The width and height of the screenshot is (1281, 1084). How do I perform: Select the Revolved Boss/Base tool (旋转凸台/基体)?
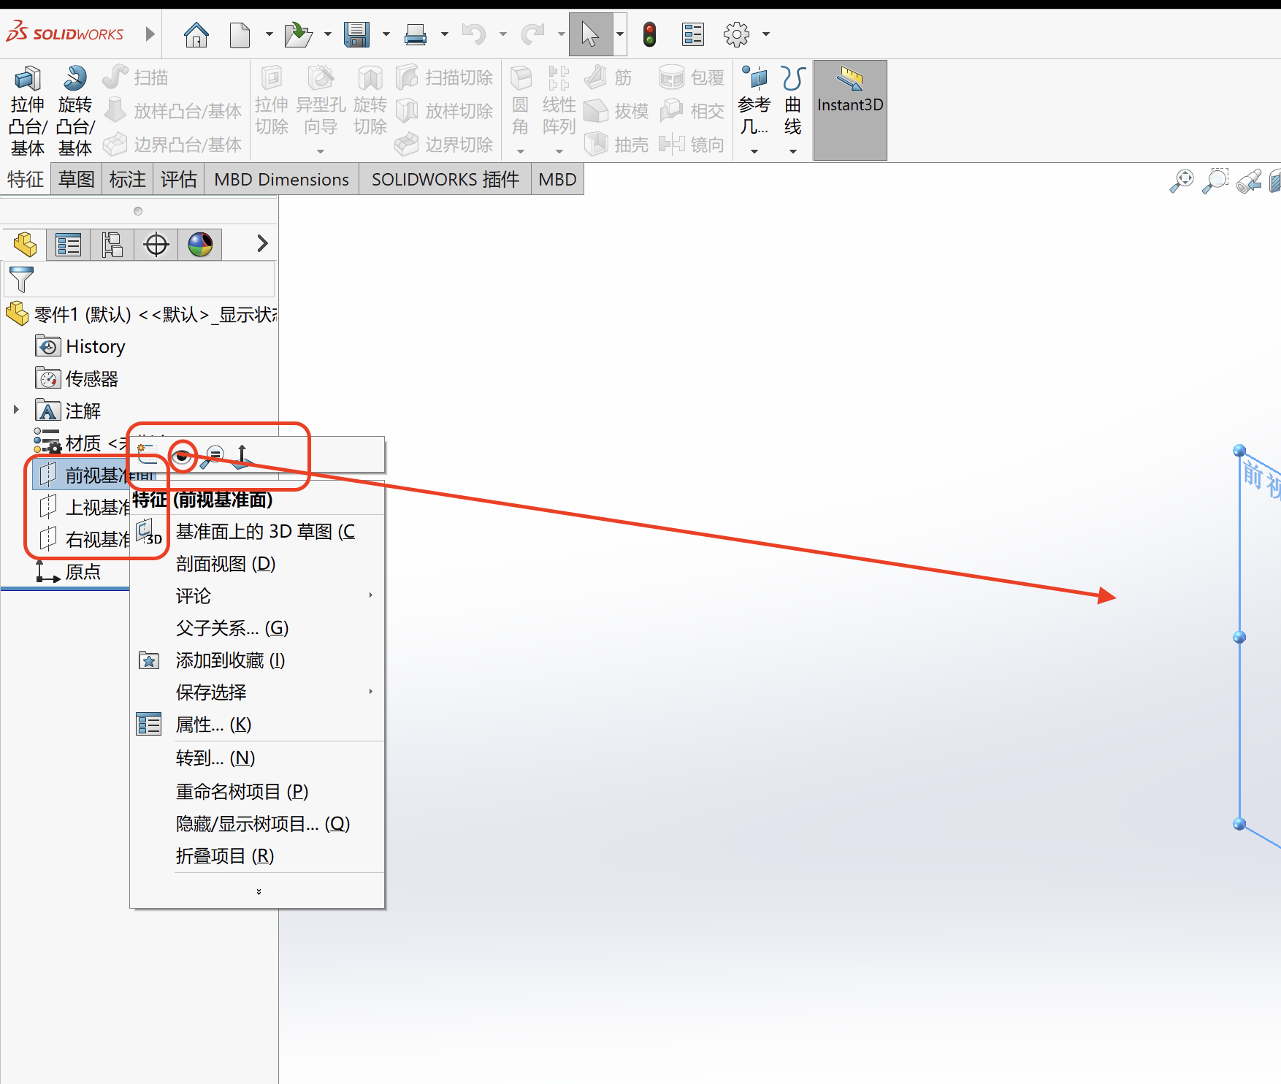pyautogui.click(x=74, y=111)
